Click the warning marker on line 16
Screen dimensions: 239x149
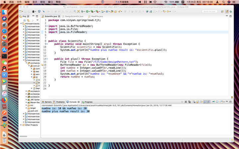coord(42,65)
